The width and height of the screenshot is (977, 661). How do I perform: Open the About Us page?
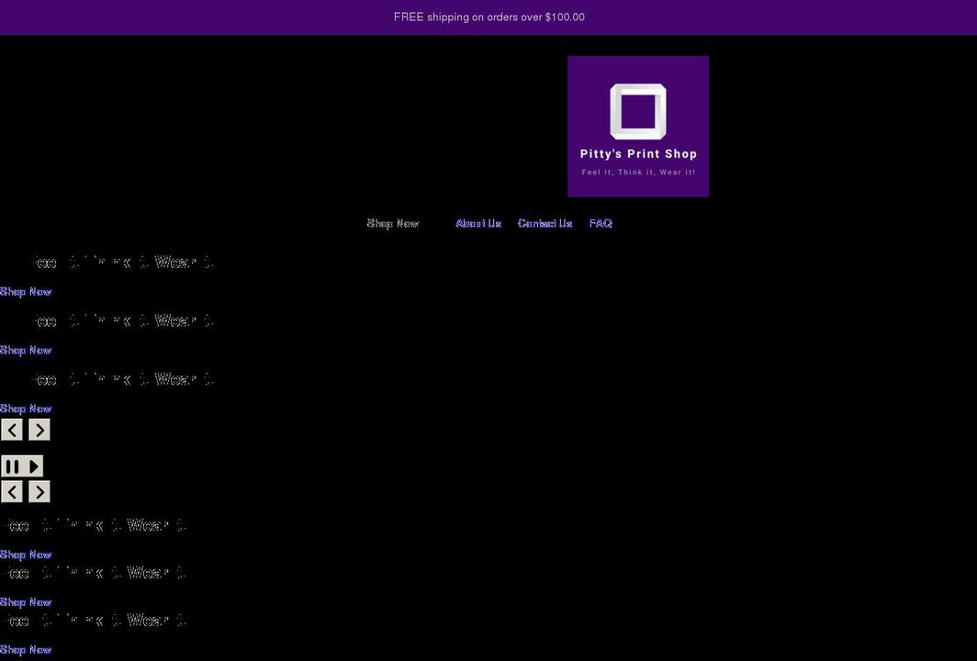coord(478,223)
